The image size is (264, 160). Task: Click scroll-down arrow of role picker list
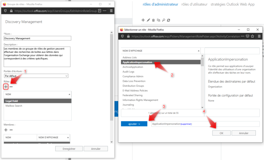point(202,107)
